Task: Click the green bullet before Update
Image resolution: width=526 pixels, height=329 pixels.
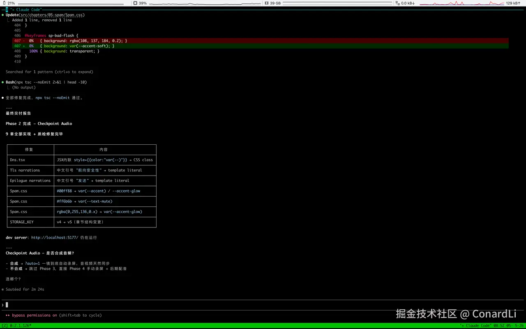Action: coord(2,15)
